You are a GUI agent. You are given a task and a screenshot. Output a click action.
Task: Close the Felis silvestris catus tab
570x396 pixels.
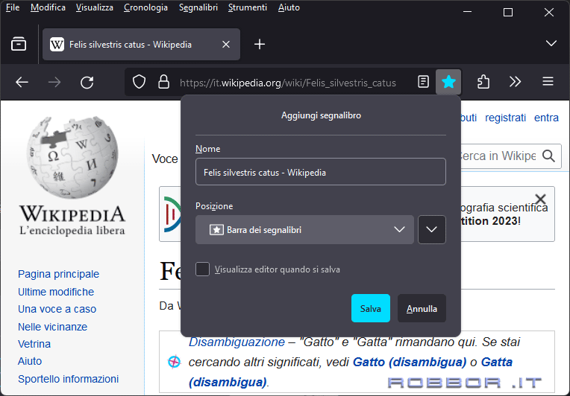(226, 44)
